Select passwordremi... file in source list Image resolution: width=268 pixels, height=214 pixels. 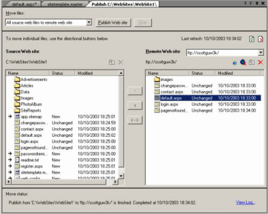tap(31, 154)
